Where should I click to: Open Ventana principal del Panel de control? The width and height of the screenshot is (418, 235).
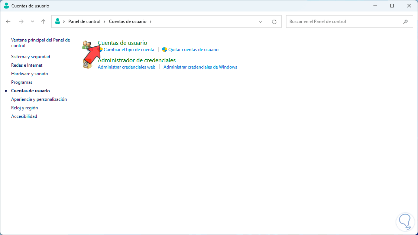[40, 43]
